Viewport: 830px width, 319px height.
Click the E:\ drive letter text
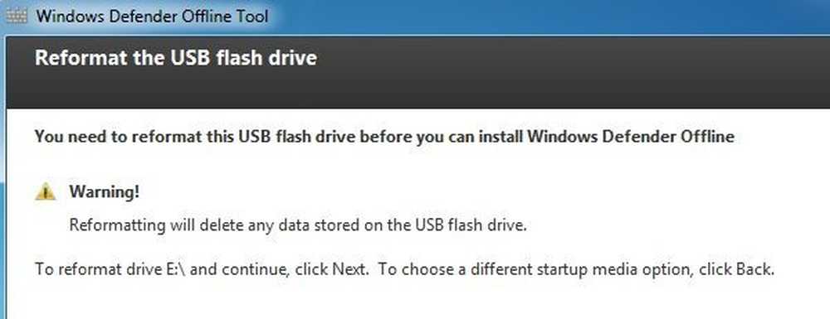click(176, 269)
